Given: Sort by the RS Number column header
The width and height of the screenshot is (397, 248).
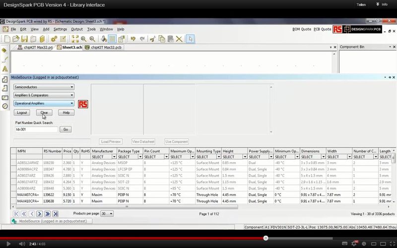Looking at the screenshot, I should (53, 151).
